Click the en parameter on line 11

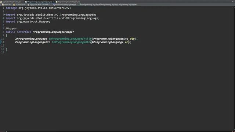coord(127,42)
